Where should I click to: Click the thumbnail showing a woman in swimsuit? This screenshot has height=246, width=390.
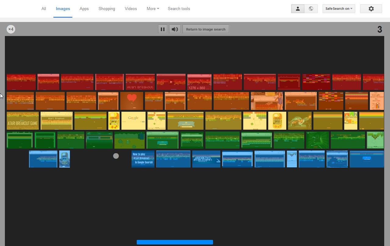tap(267, 101)
